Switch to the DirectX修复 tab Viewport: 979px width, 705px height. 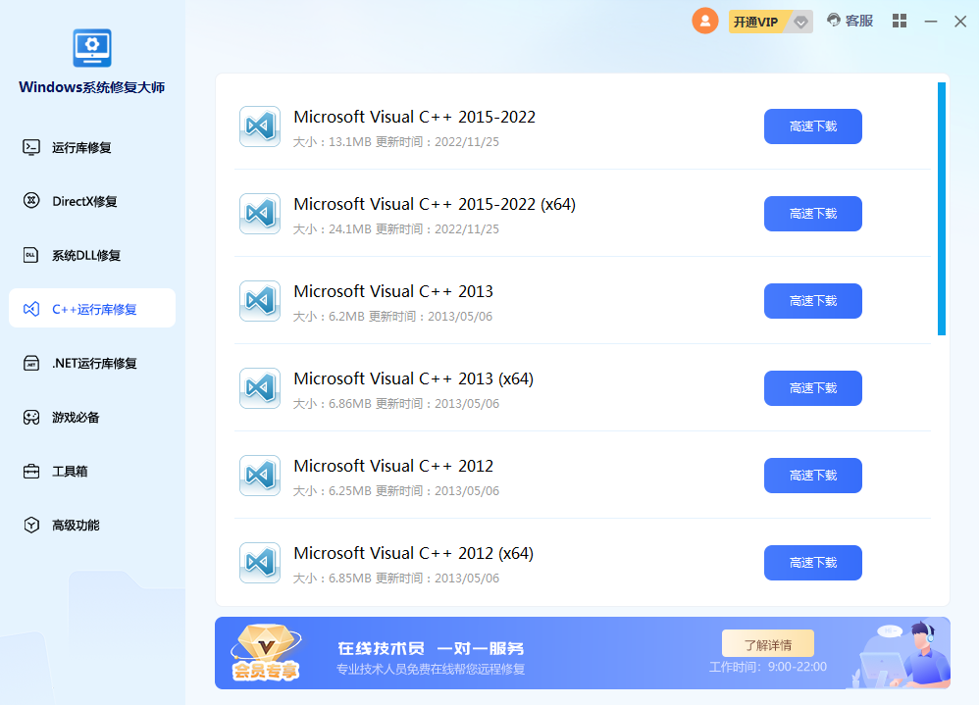coord(84,202)
